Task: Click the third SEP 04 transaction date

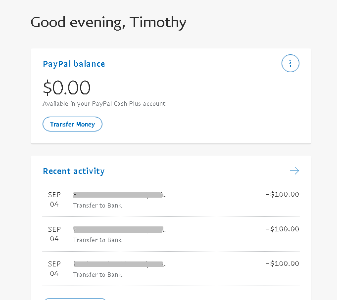Action: 54,268
